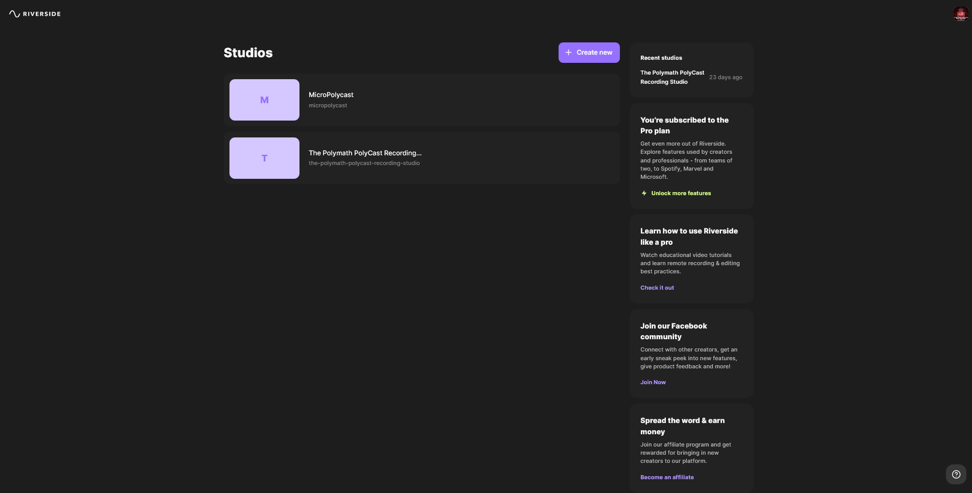Click the Riverside logo in the header

coord(35,14)
